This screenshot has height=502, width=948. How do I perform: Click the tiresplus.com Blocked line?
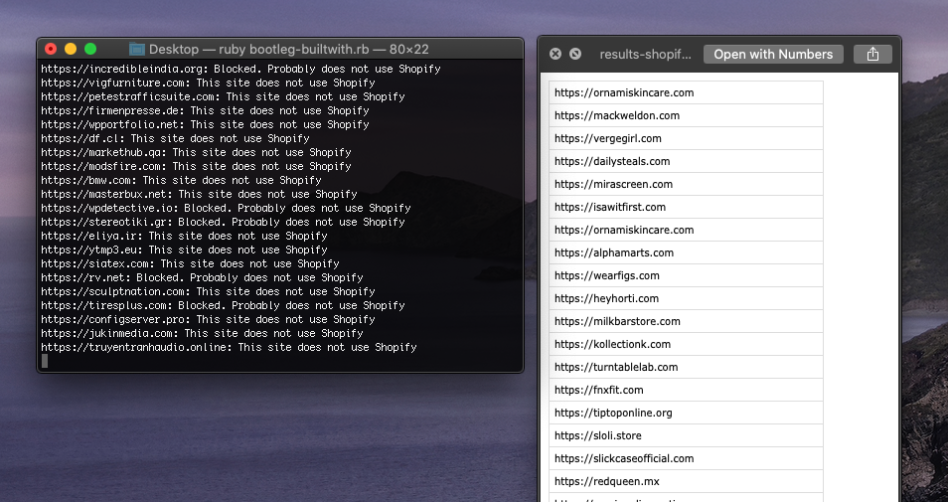click(x=224, y=305)
